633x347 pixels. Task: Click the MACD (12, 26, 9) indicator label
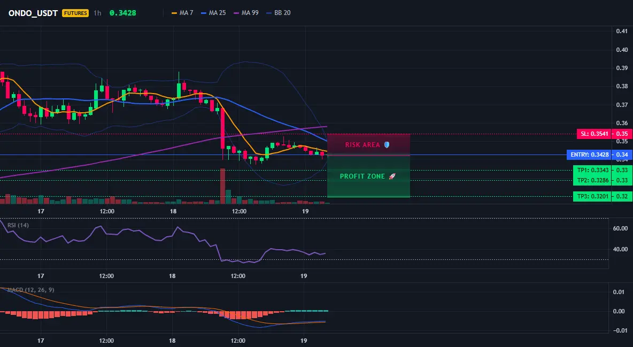point(30,290)
